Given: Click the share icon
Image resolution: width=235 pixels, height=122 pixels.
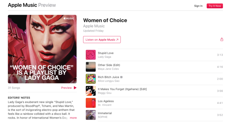Looking at the screenshot, I should (222, 39).
